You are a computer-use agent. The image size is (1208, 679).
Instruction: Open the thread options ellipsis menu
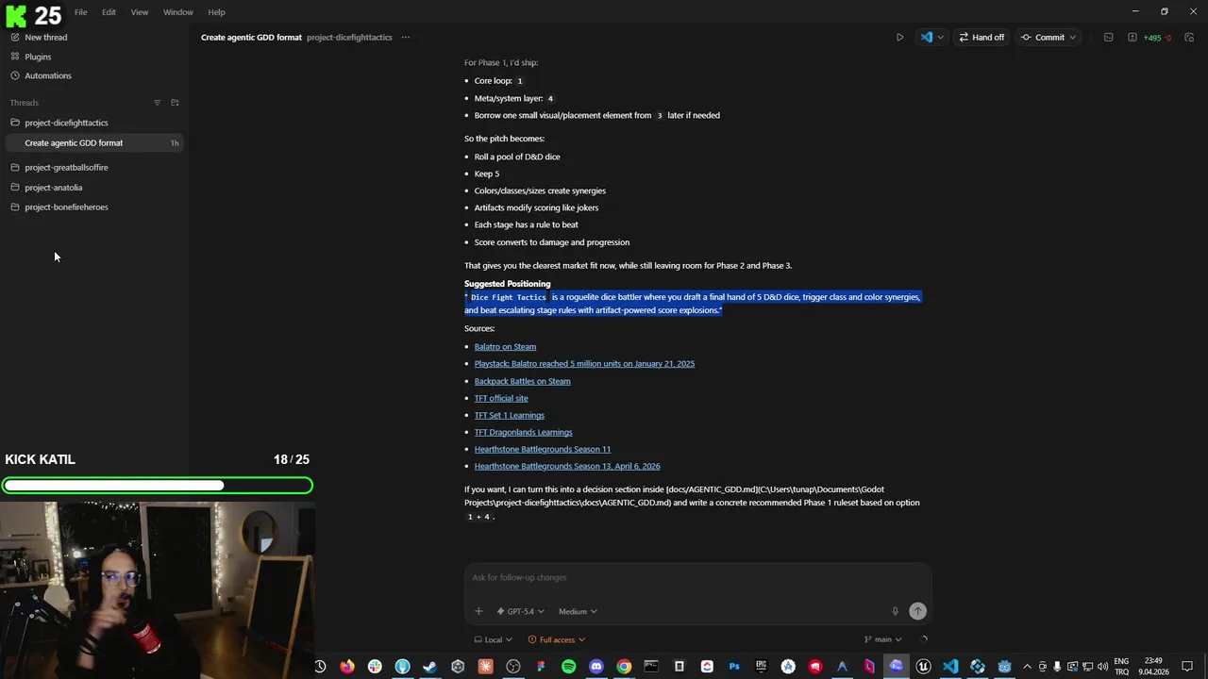click(406, 38)
